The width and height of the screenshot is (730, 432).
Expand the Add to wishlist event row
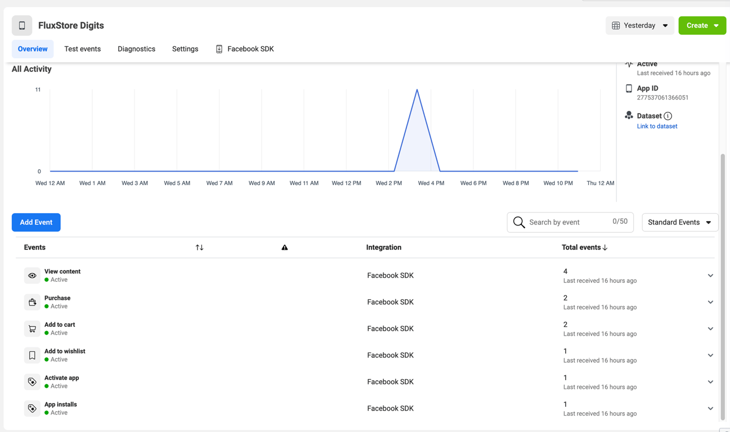click(x=710, y=355)
